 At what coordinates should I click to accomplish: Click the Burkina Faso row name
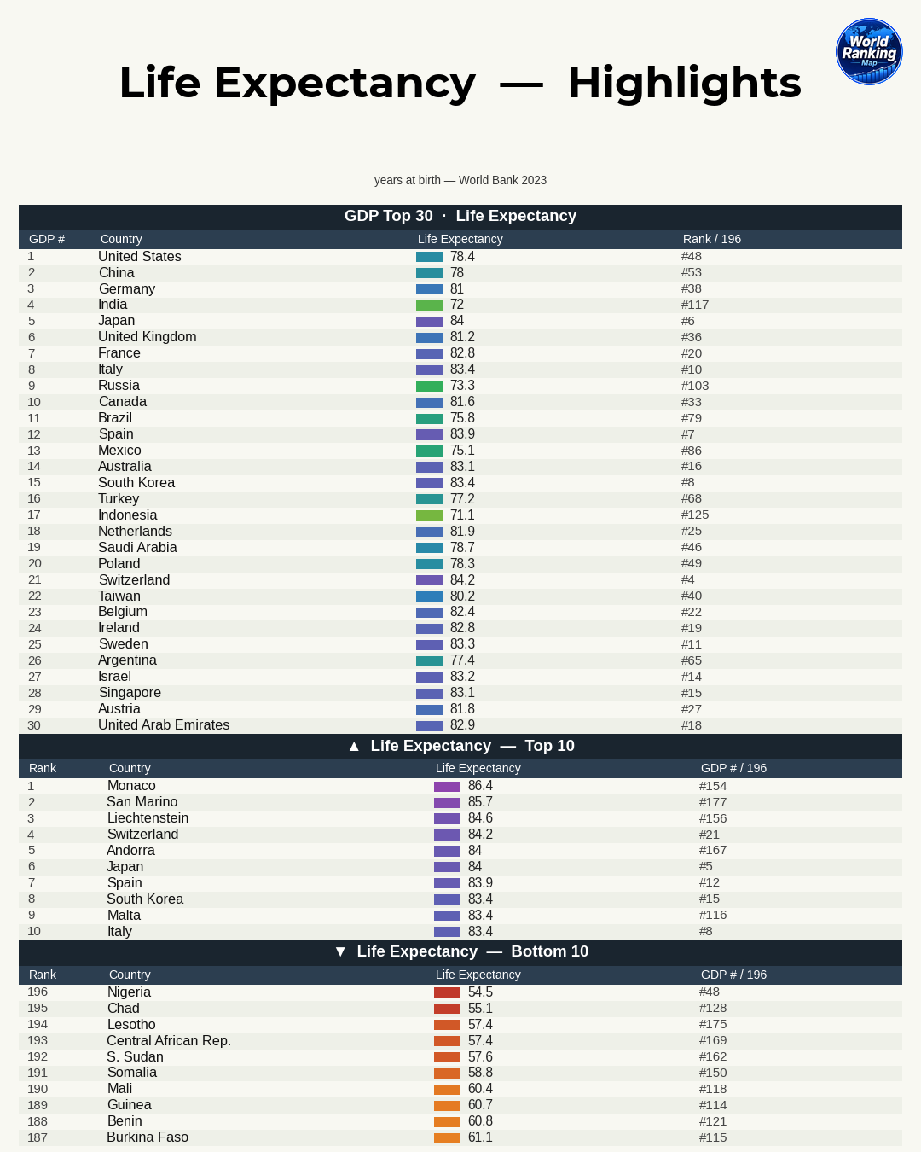[148, 1137]
